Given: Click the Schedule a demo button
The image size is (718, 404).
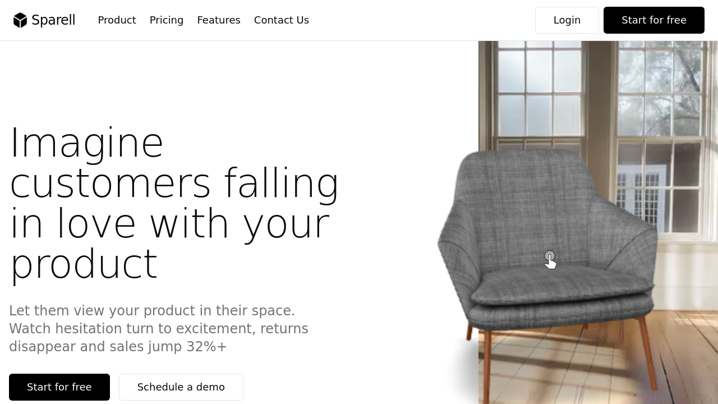Looking at the screenshot, I should 181,387.
